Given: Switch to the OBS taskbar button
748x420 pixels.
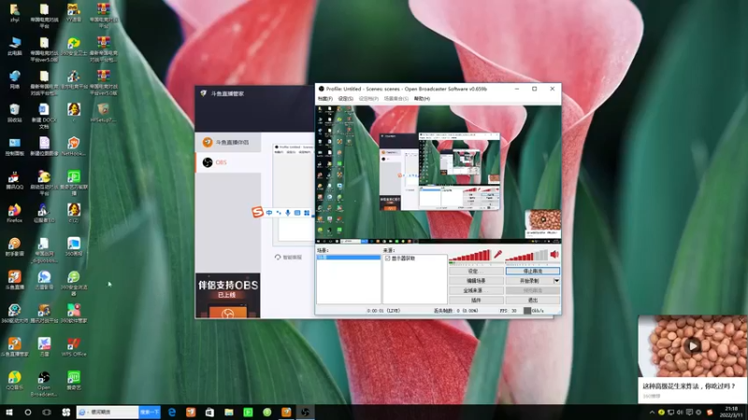Looking at the screenshot, I should pyautogui.click(x=306, y=413).
